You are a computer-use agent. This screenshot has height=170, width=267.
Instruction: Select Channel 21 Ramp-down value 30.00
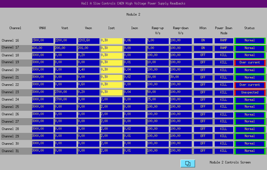click(181, 78)
